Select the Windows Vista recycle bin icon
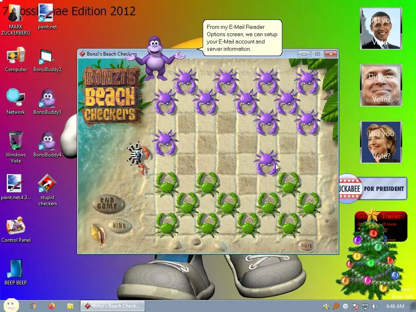 [x=16, y=147]
